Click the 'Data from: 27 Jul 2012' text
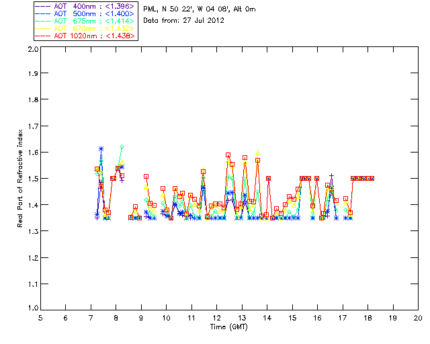This screenshot has height=344, width=430. click(183, 21)
